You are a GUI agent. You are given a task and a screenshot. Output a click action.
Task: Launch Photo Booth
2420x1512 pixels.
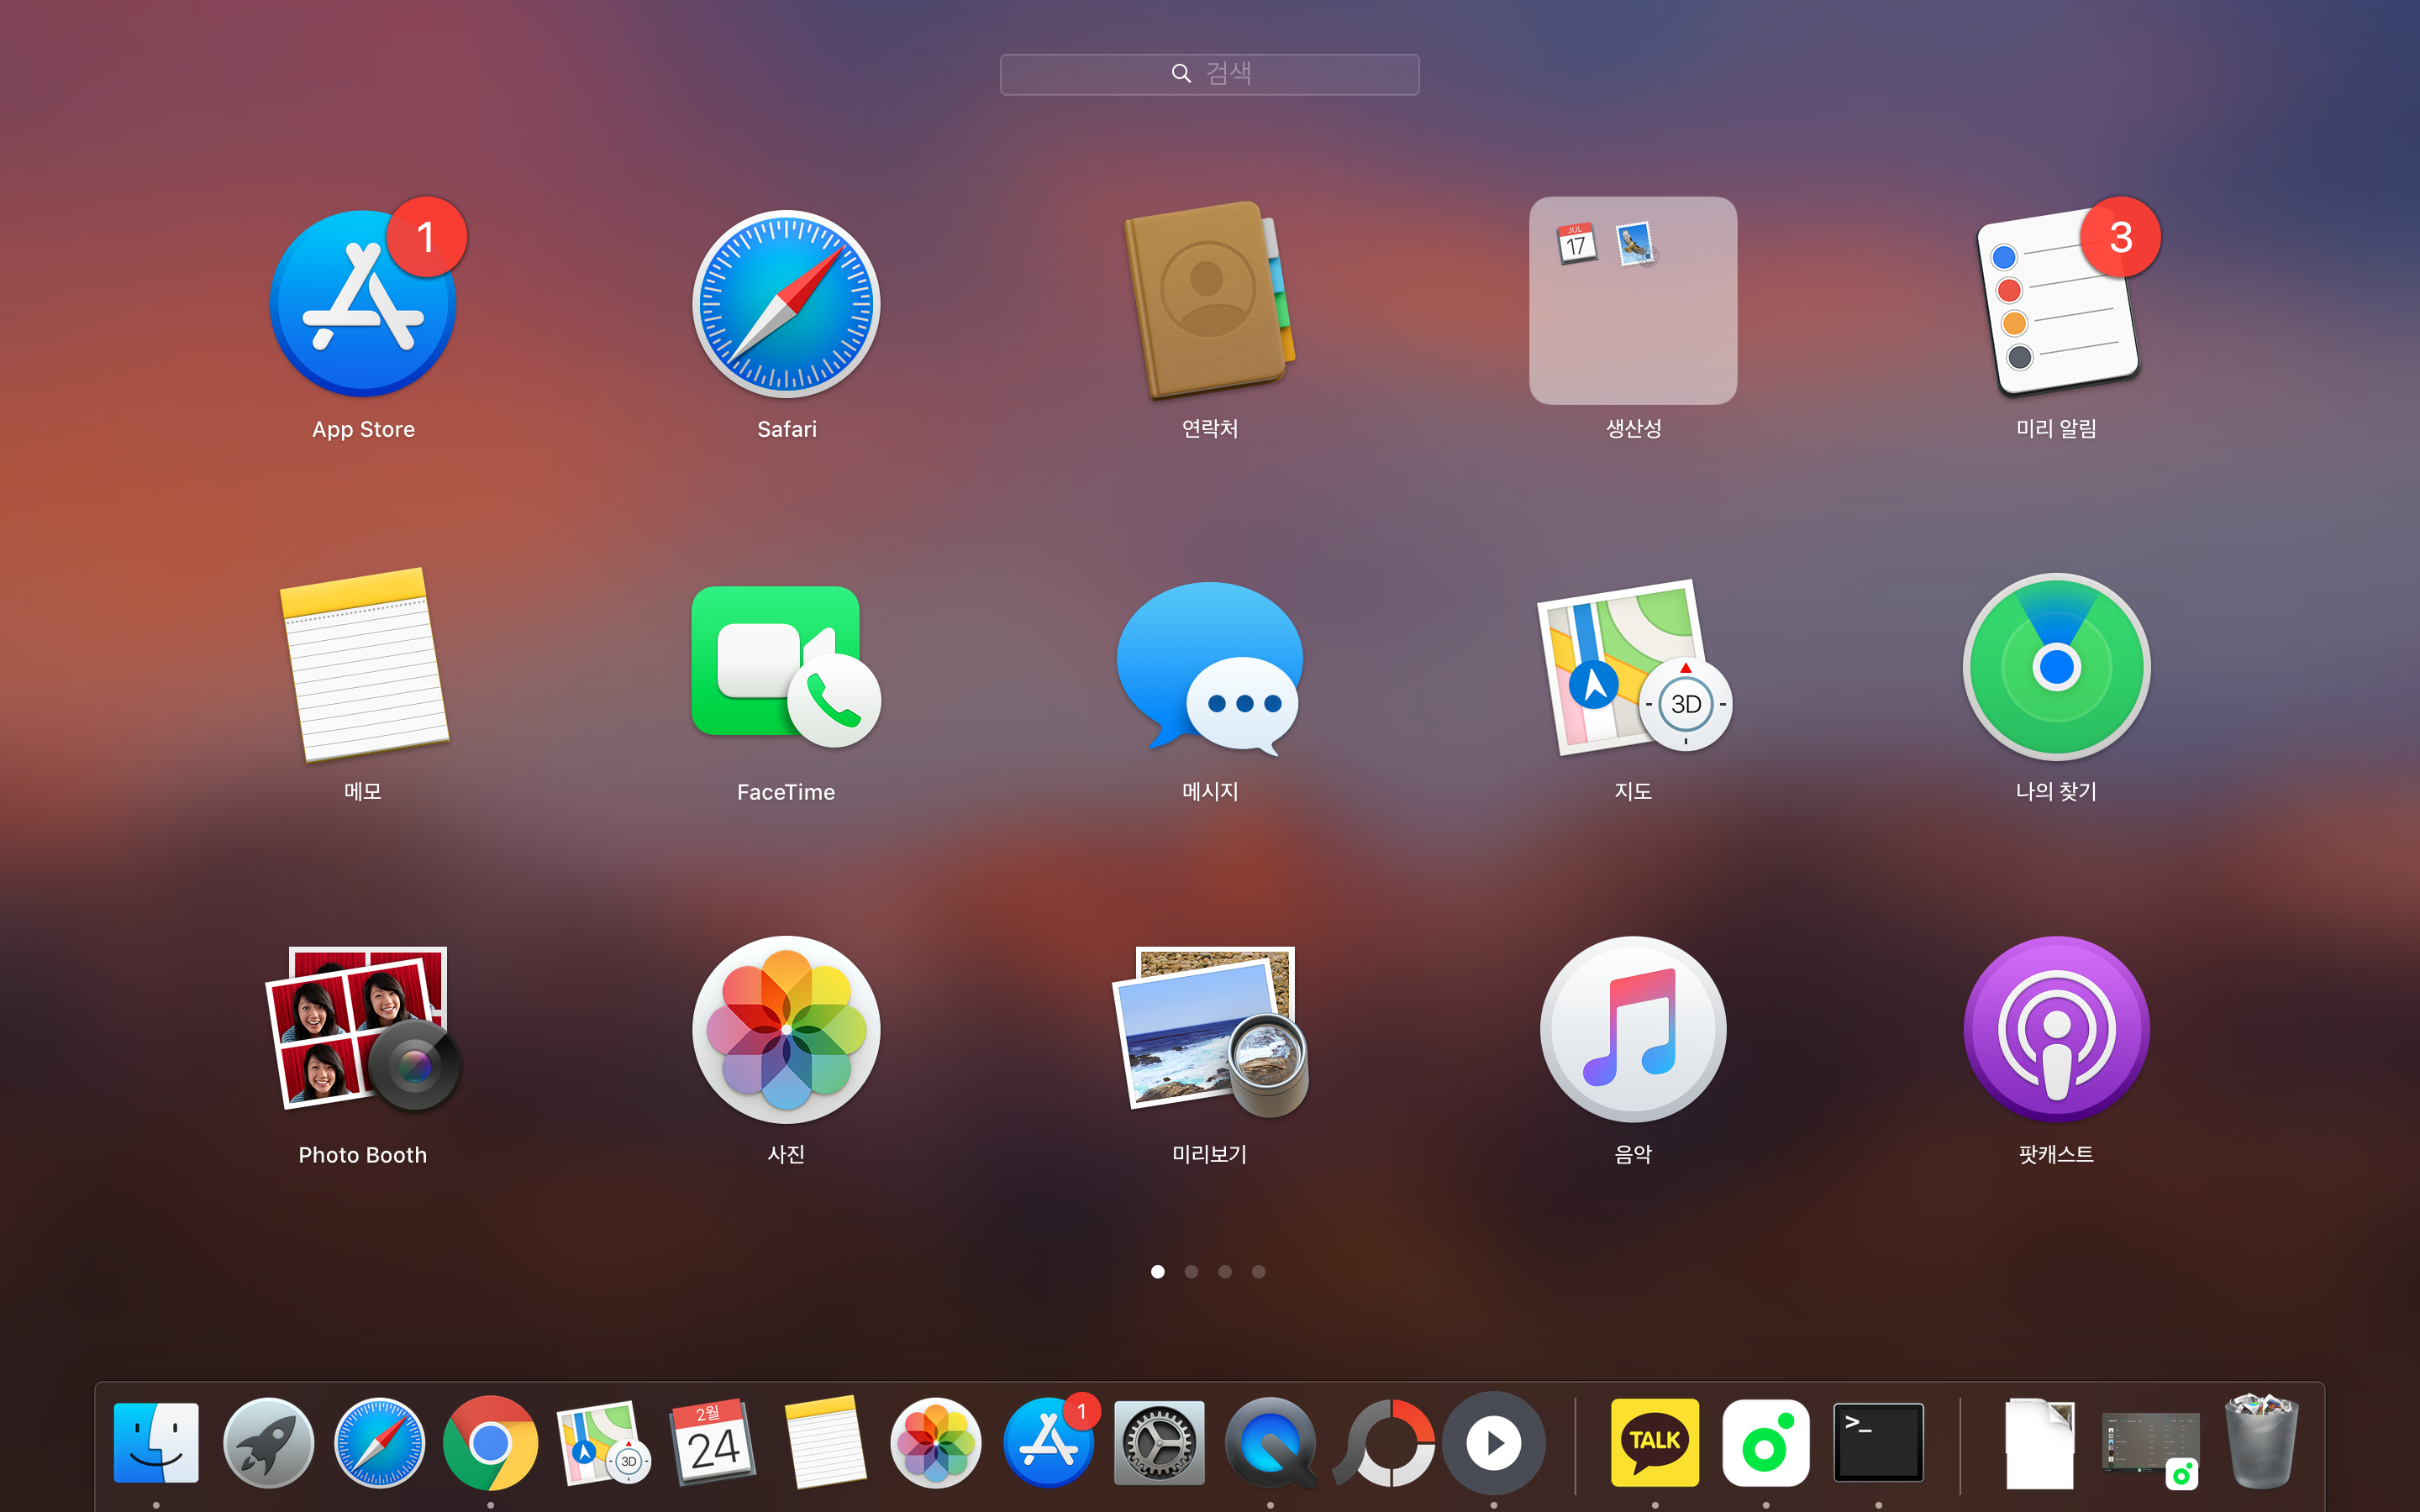click(362, 1029)
